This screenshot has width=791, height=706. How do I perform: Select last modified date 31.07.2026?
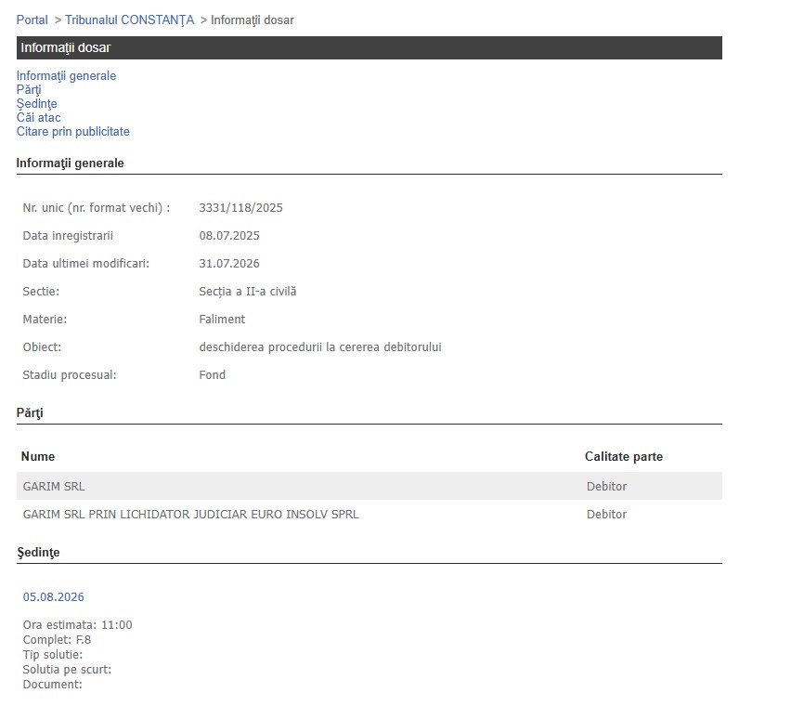(229, 264)
